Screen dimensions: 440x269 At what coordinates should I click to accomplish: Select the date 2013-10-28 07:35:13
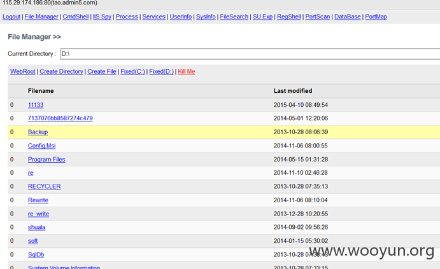pos(301,186)
